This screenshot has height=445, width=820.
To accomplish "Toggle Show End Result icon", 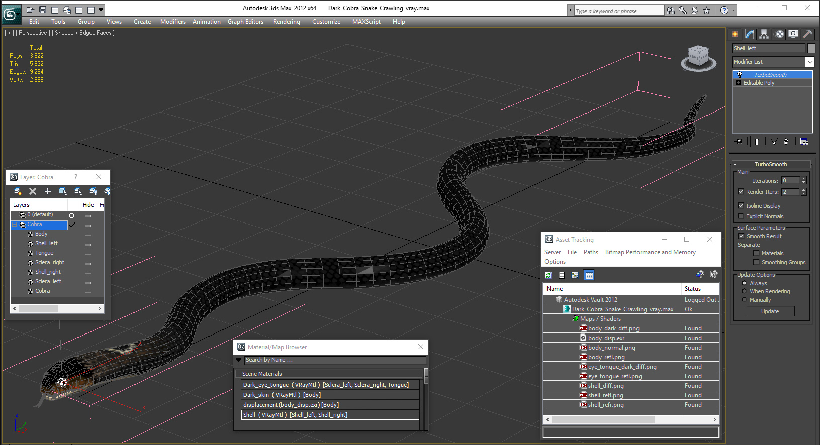I will point(757,142).
